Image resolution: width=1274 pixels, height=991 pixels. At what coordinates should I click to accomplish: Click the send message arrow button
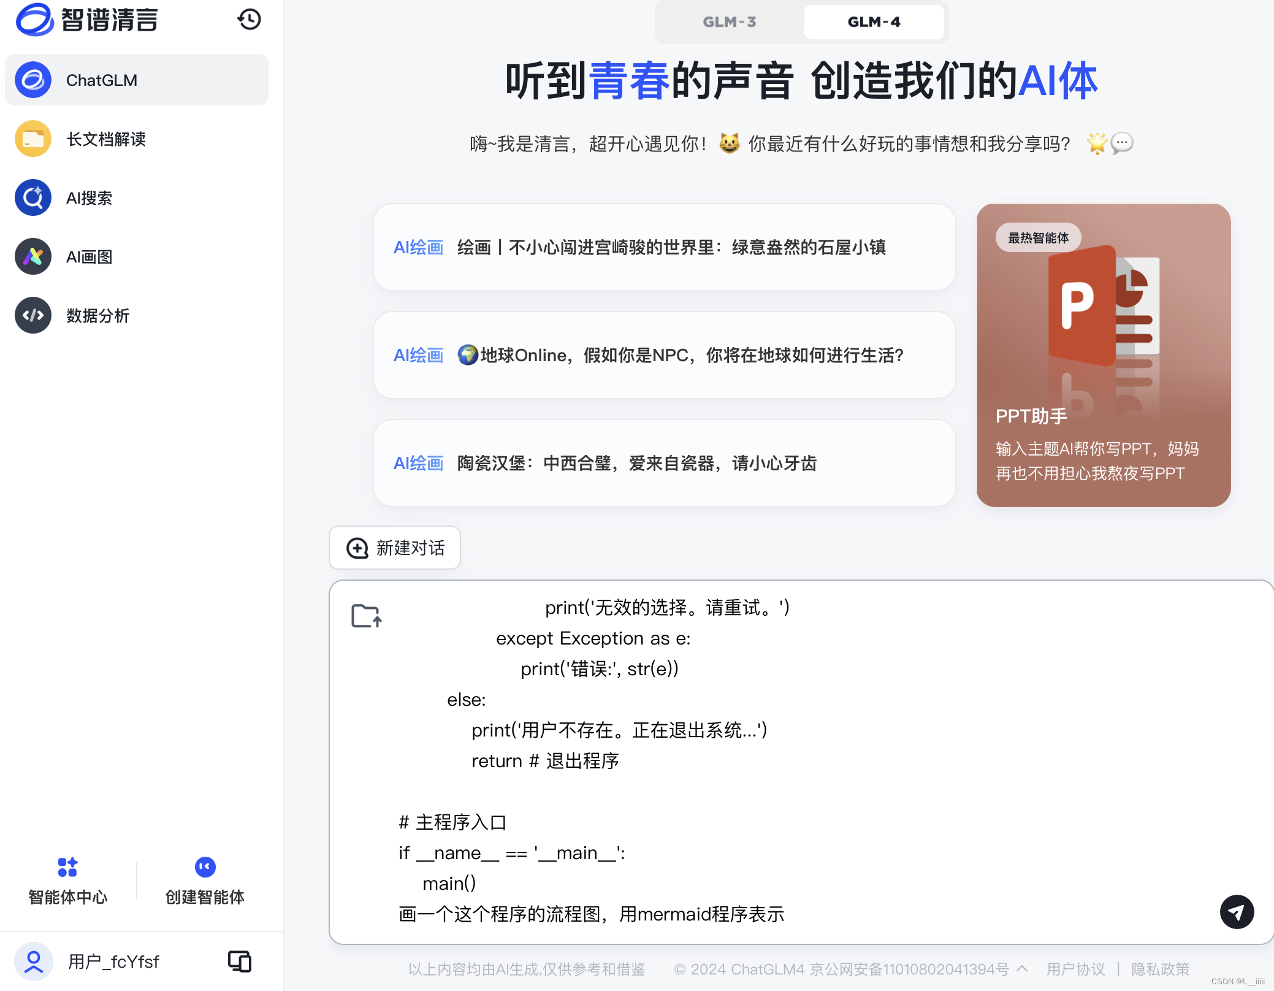(x=1236, y=912)
